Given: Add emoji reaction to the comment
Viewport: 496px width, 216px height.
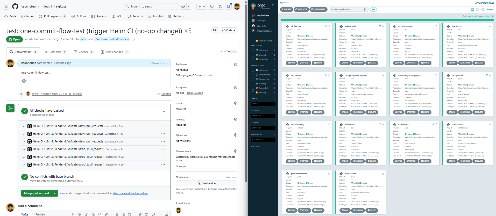Looking at the screenshot, I should [x=24, y=81].
